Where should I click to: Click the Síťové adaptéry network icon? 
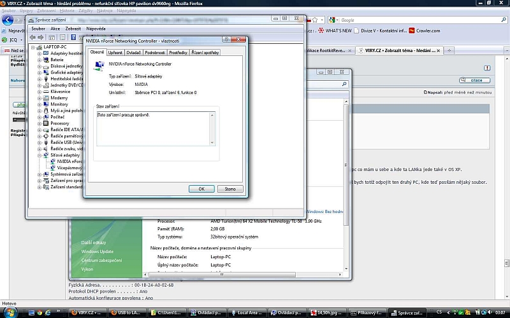46,155
